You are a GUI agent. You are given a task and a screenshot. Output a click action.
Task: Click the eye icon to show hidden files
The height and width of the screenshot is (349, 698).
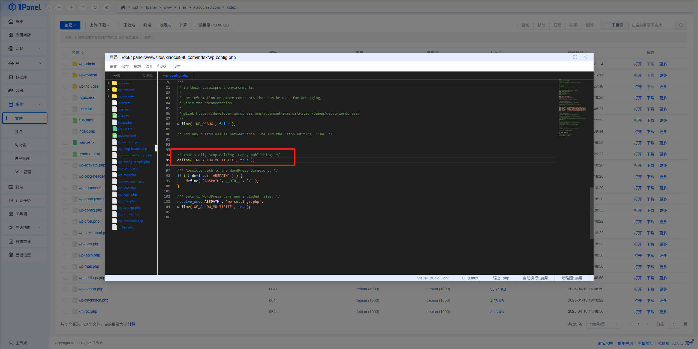point(107,7)
